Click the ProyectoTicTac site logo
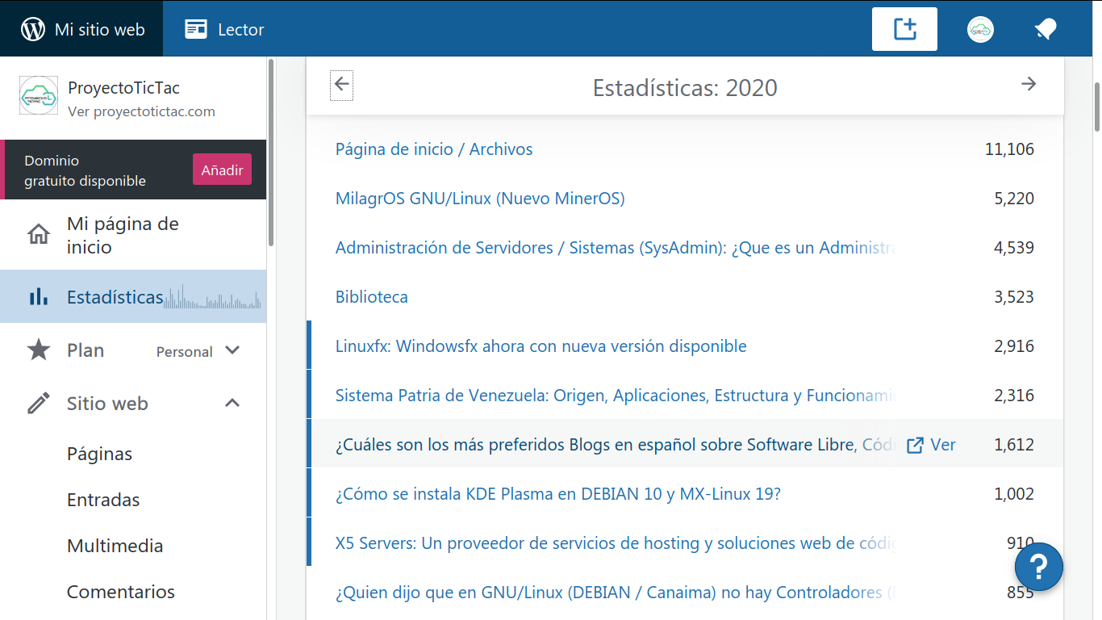This screenshot has height=620, width=1102. point(38,96)
